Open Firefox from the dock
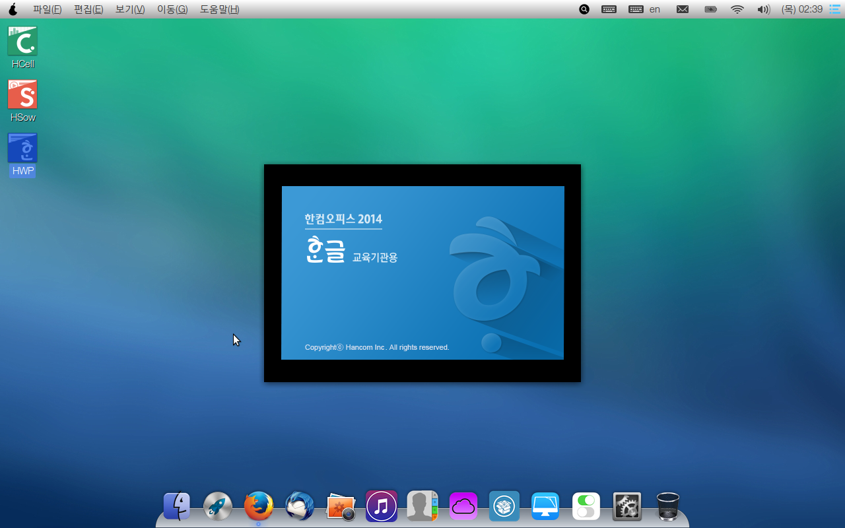The width and height of the screenshot is (845, 528). pos(259,507)
